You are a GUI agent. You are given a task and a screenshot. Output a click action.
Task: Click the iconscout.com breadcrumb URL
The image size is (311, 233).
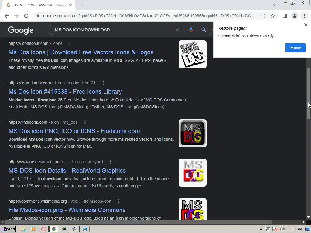click(35, 43)
